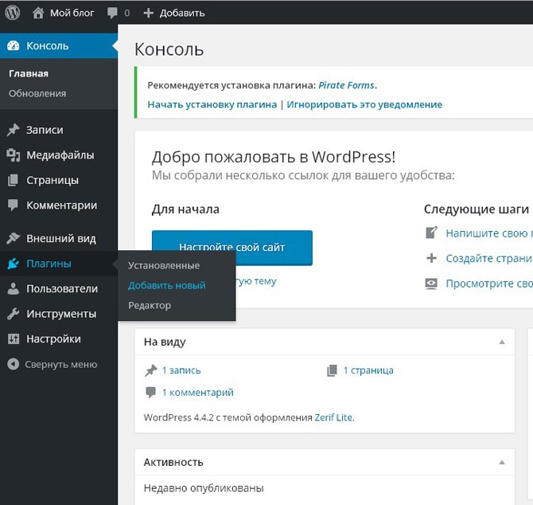The image size is (533, 505).
Task: Click the comment count 0 in admin bar
Action: tap(127, 13)
